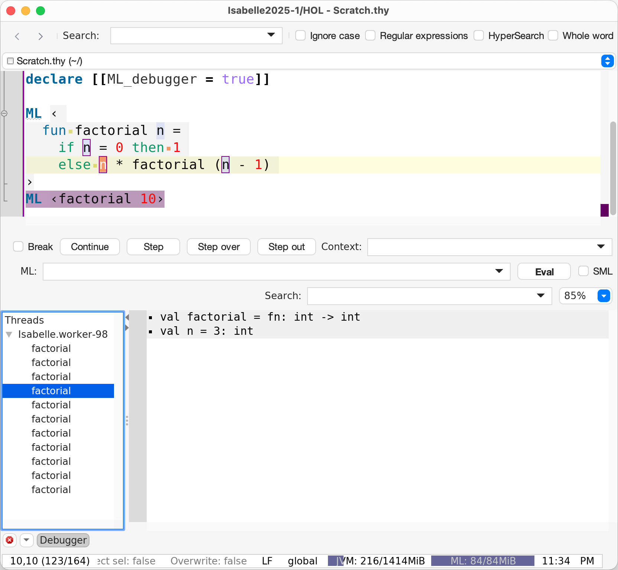The height and width of the screenshot is (570, 618).
Task: Open the 85% zoom dropdown
Action: 604,296
